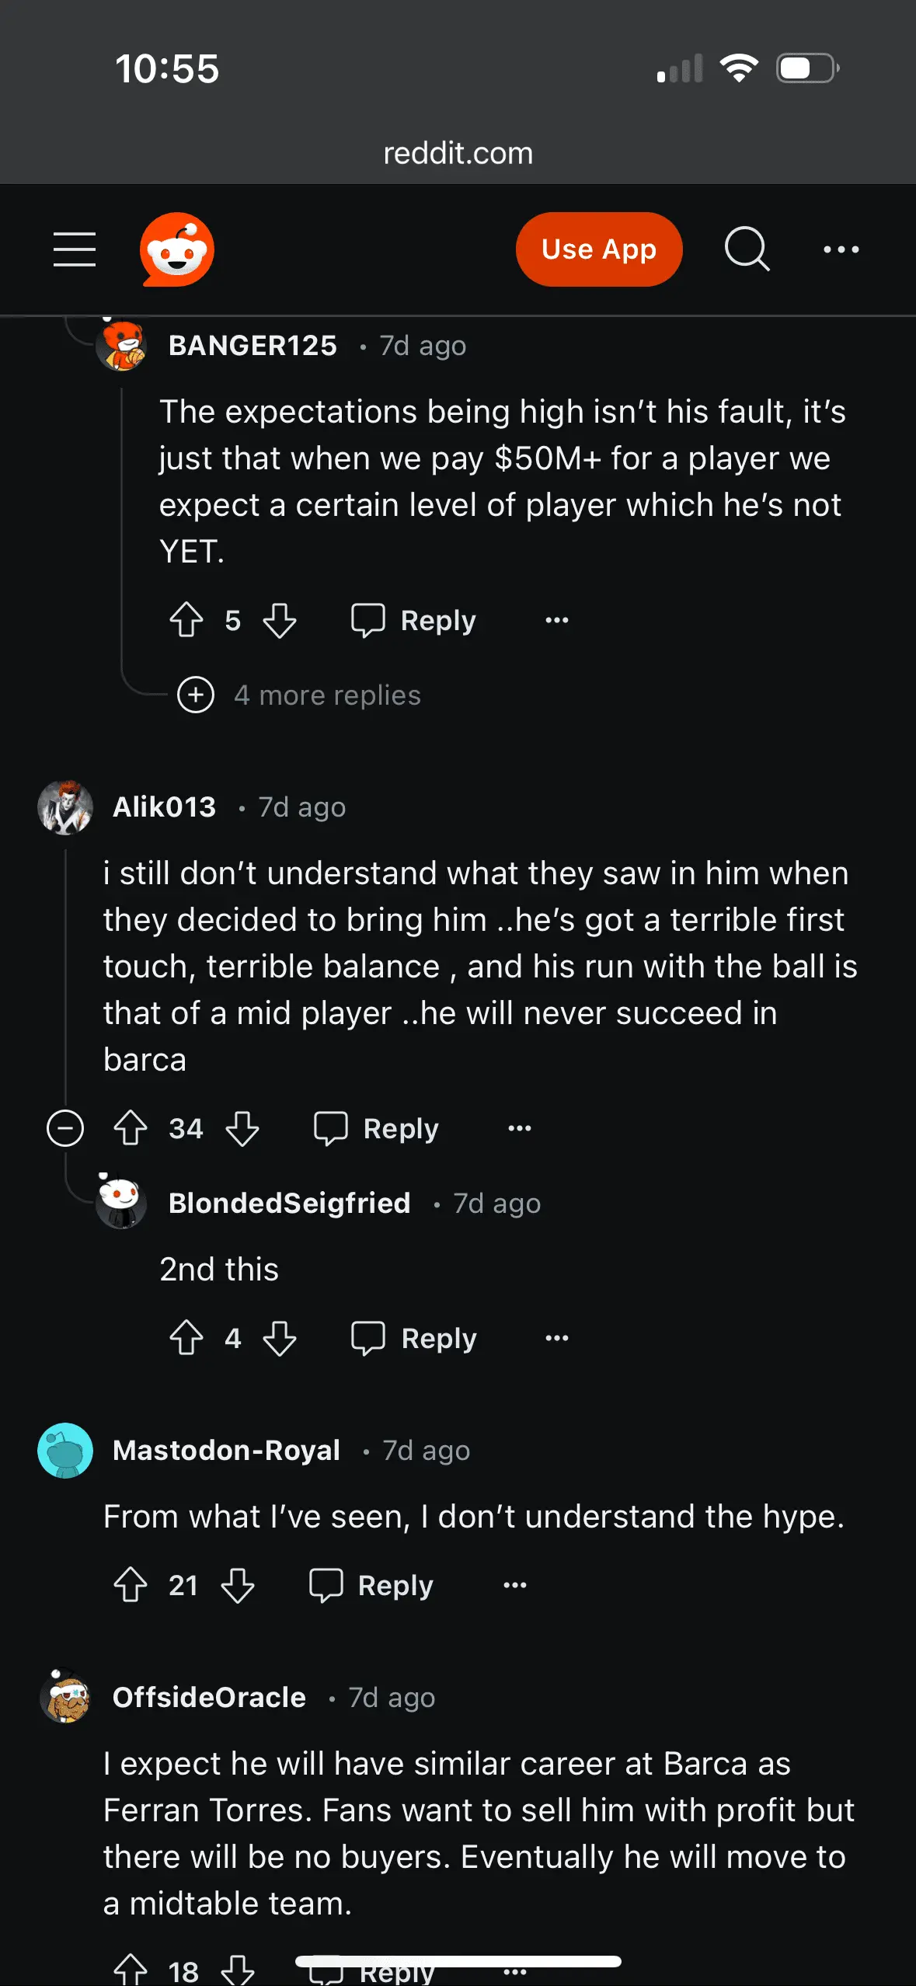The image size is (916, 1986).
Task: Downvote BlondedSeigfried's "2nd this" comment
Action: point(280,1338)
